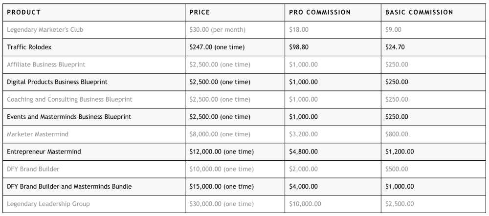Click Digital Products Business Blueprint cell
Image resolution: width=489 pixels, height=216 pixels.
(x=57, y=82)
